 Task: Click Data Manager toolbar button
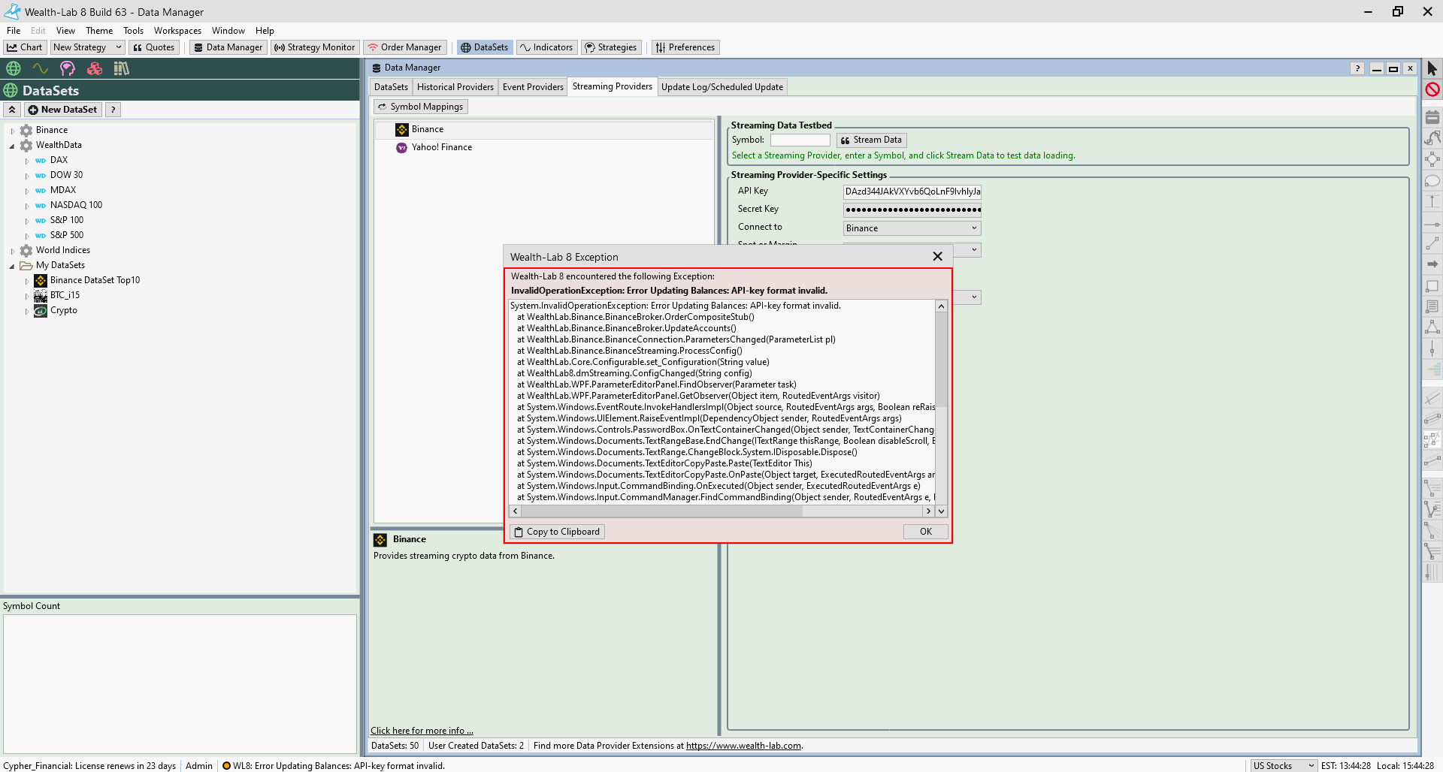click(228, 47)
